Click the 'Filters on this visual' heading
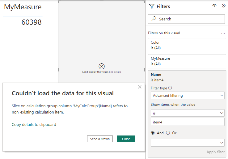The image size is (228, 159). tap(164, 33)
